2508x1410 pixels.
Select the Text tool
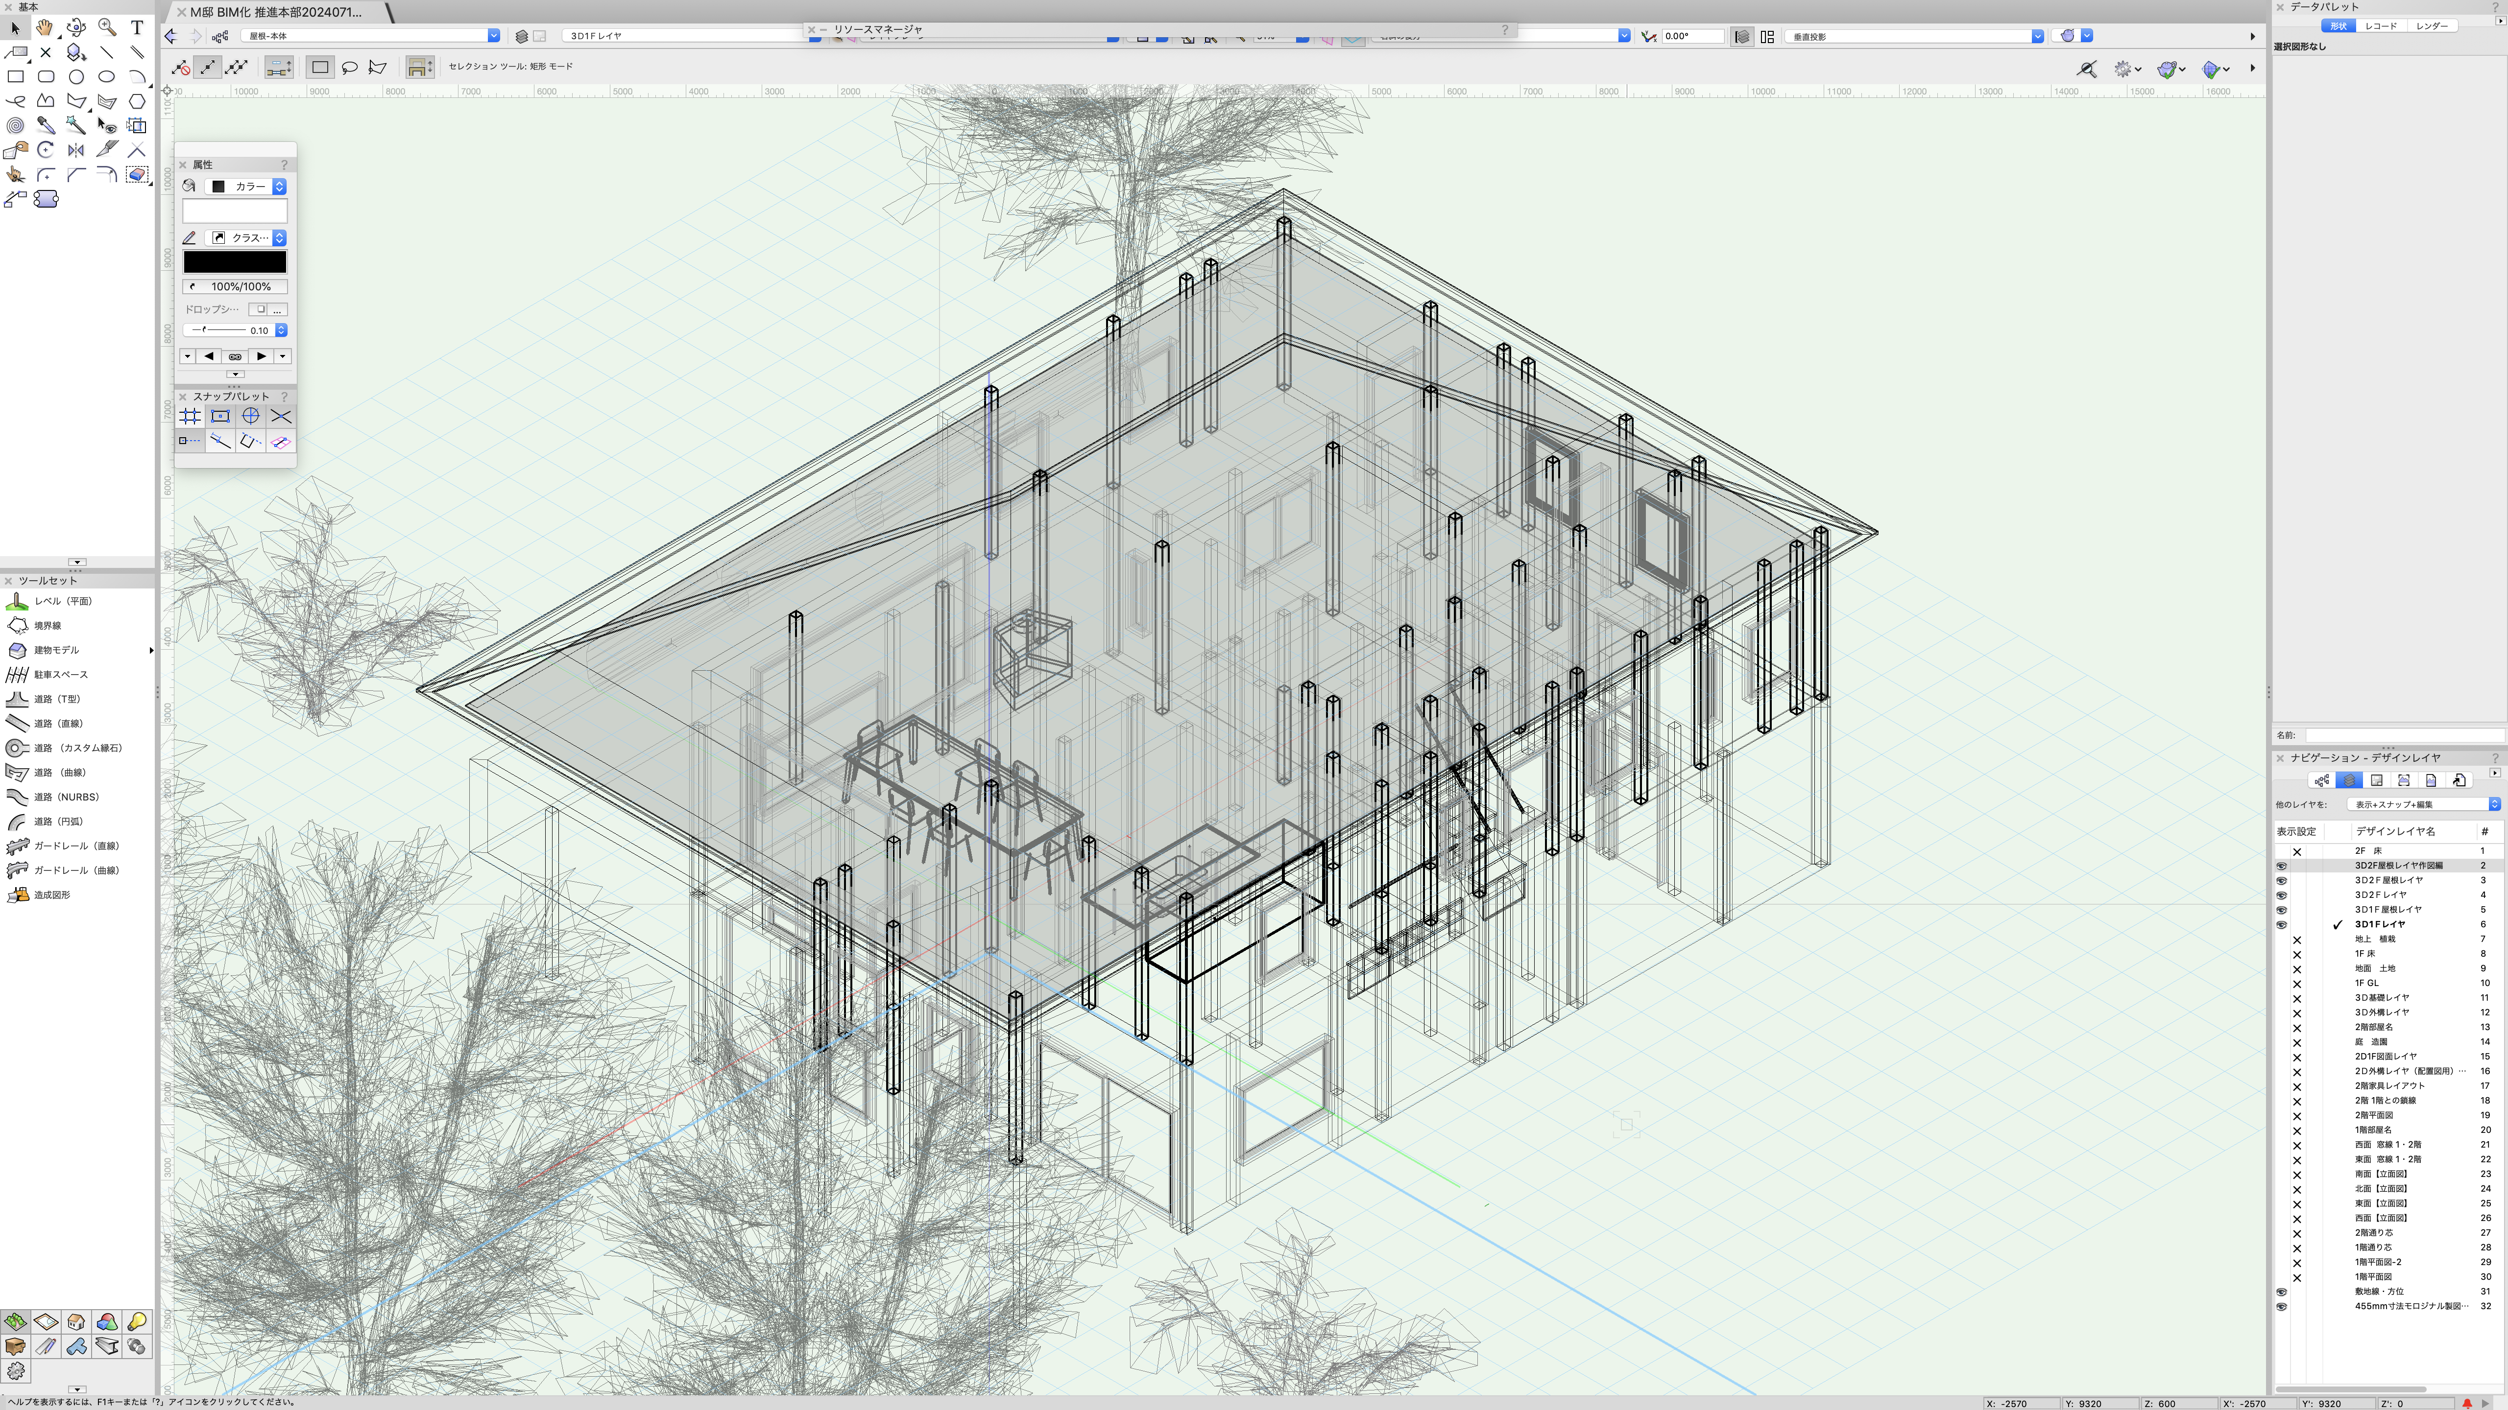click(x=136, y=27)
